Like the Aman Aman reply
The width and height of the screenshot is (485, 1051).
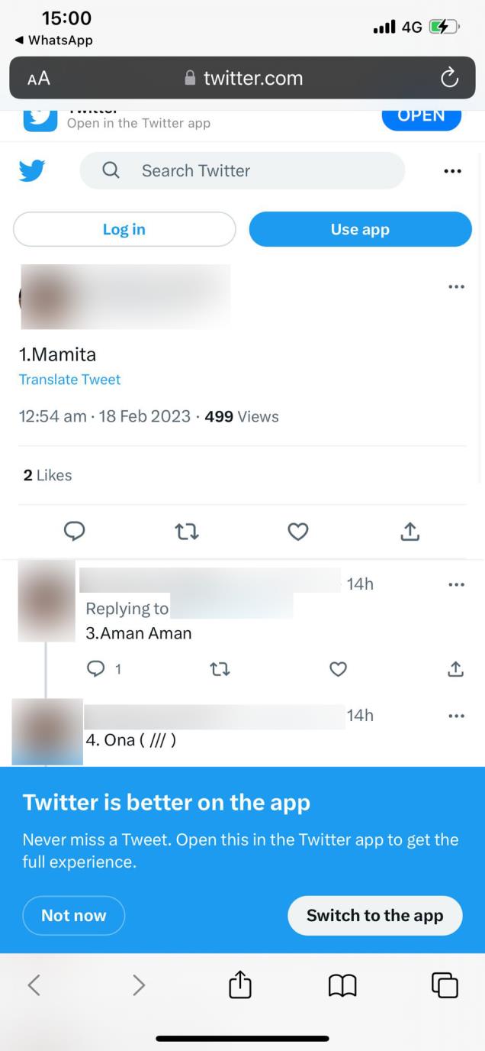tap(338, 669)
